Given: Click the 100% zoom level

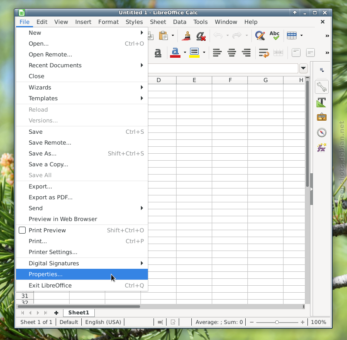Looking at the screenshot, I should (318, 322).
